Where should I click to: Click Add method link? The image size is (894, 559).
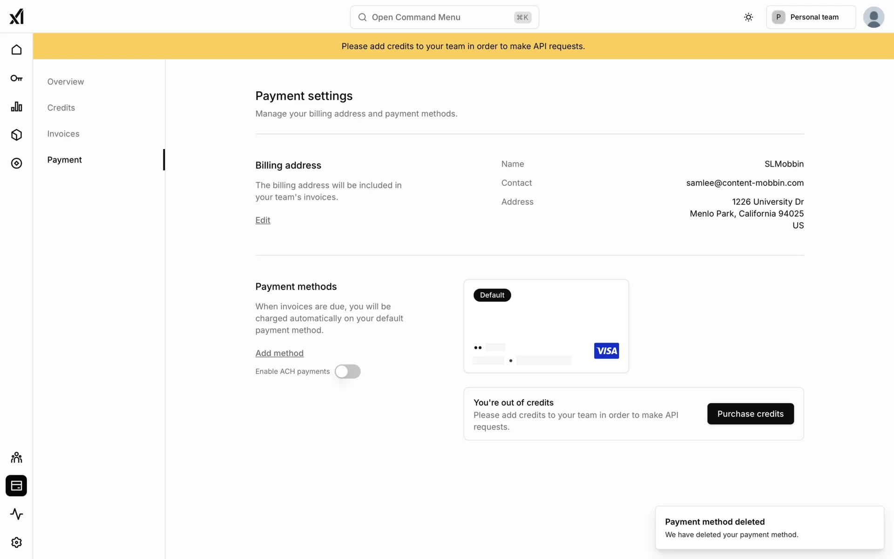point(279,353)
